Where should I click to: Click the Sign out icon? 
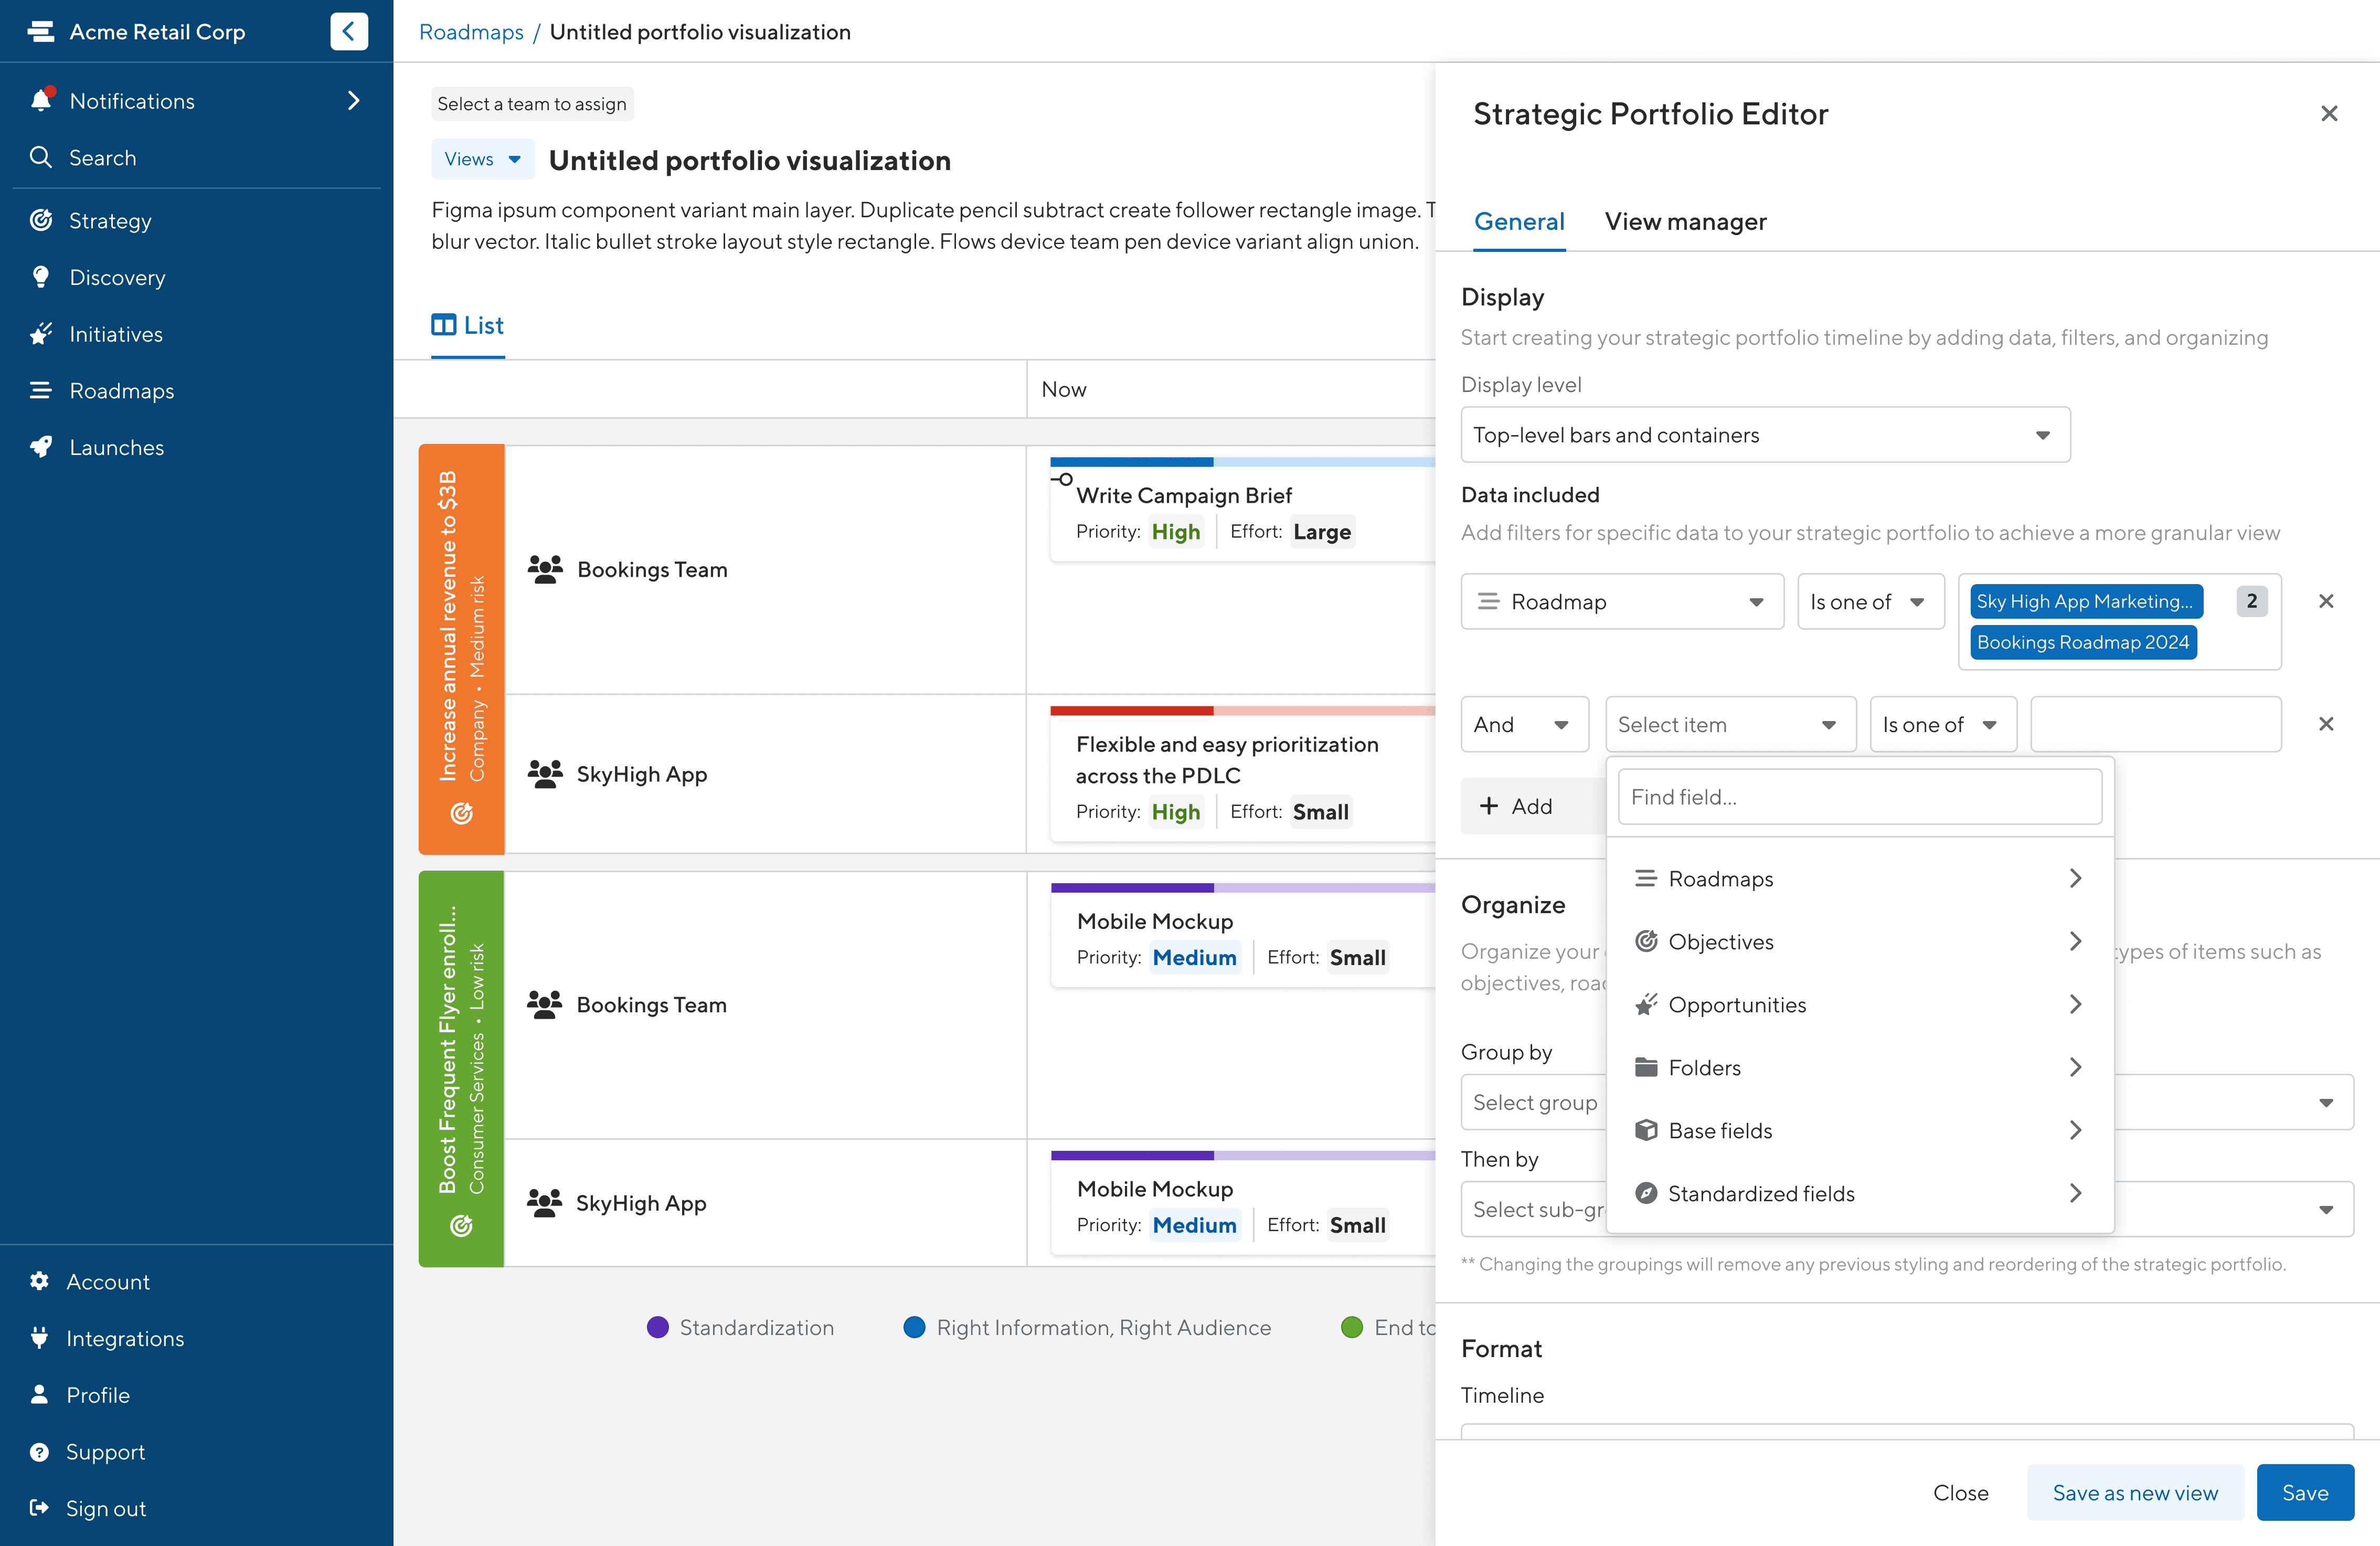[39, 1508]
